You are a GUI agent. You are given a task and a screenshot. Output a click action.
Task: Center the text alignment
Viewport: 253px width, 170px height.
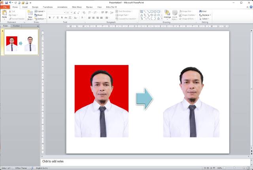point(93,17)
